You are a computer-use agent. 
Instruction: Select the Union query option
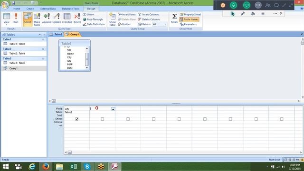click(88, 14)
